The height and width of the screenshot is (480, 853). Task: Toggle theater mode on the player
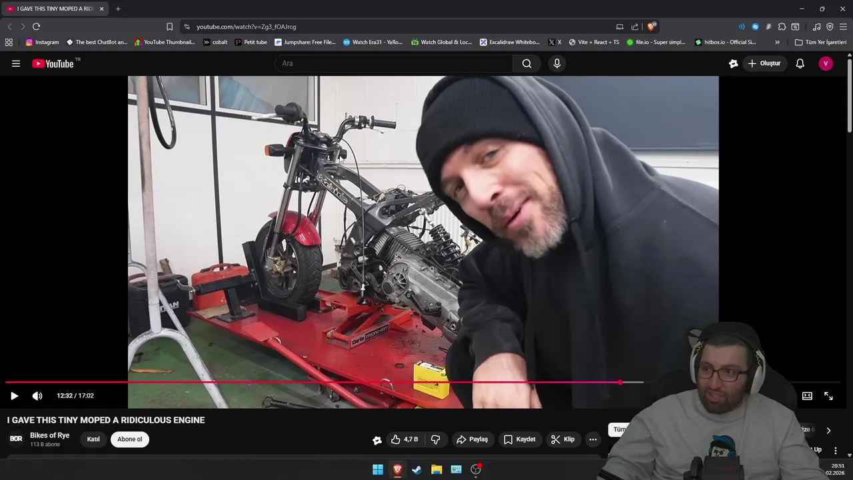pos(807,396)
